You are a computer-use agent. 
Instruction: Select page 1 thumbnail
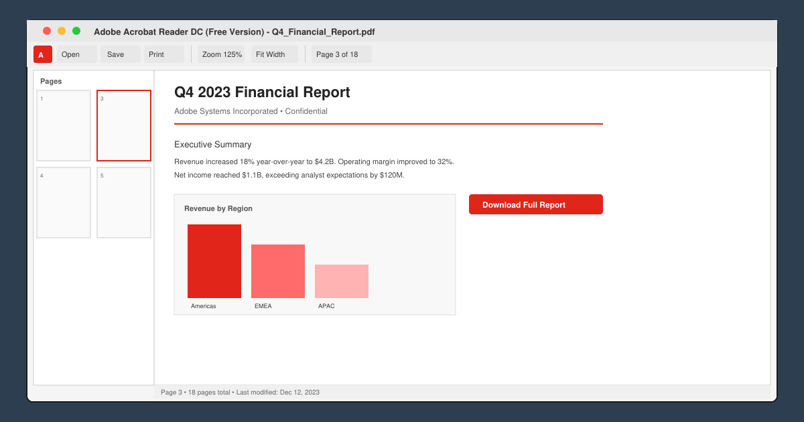coord(64,126)
